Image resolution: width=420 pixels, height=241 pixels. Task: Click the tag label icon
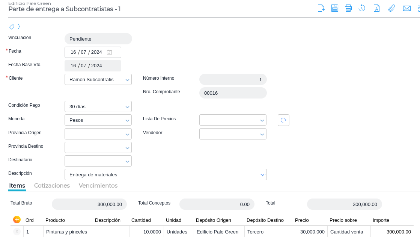12,27
